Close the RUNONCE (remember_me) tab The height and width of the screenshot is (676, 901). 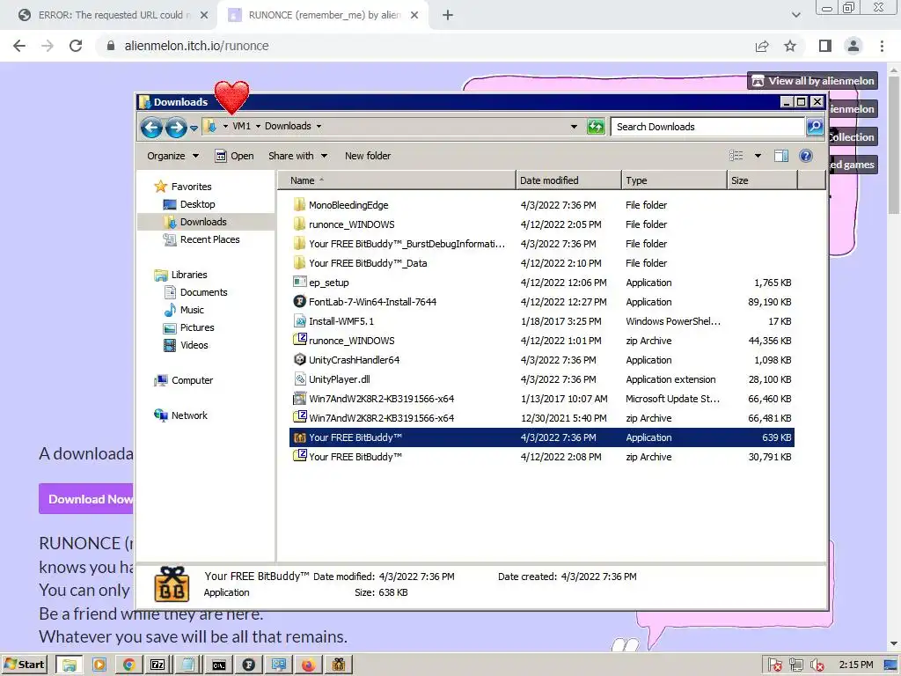414,16
